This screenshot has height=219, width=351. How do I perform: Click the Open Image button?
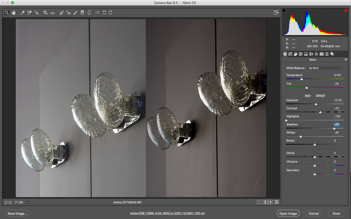click(288, 213)
